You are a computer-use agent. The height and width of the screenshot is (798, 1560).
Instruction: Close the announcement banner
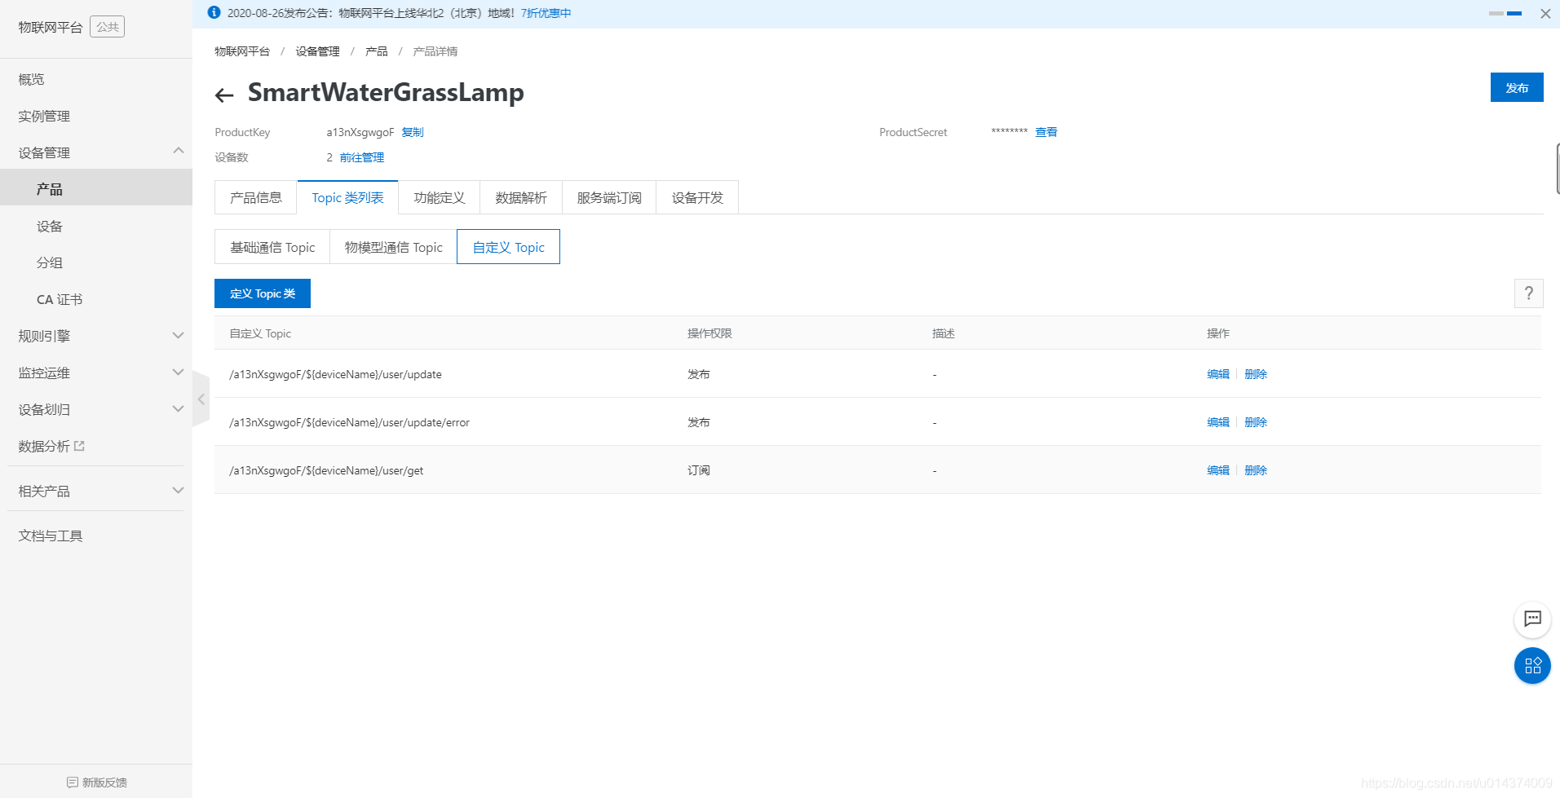pos(1545,14)
